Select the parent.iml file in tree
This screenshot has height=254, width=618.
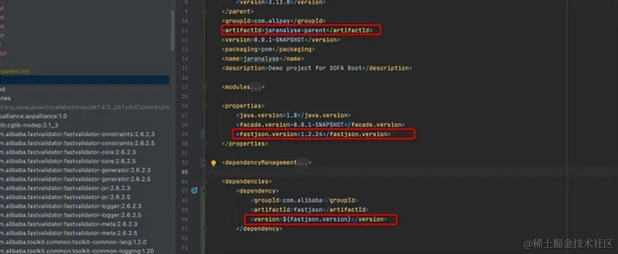(15, 71)
